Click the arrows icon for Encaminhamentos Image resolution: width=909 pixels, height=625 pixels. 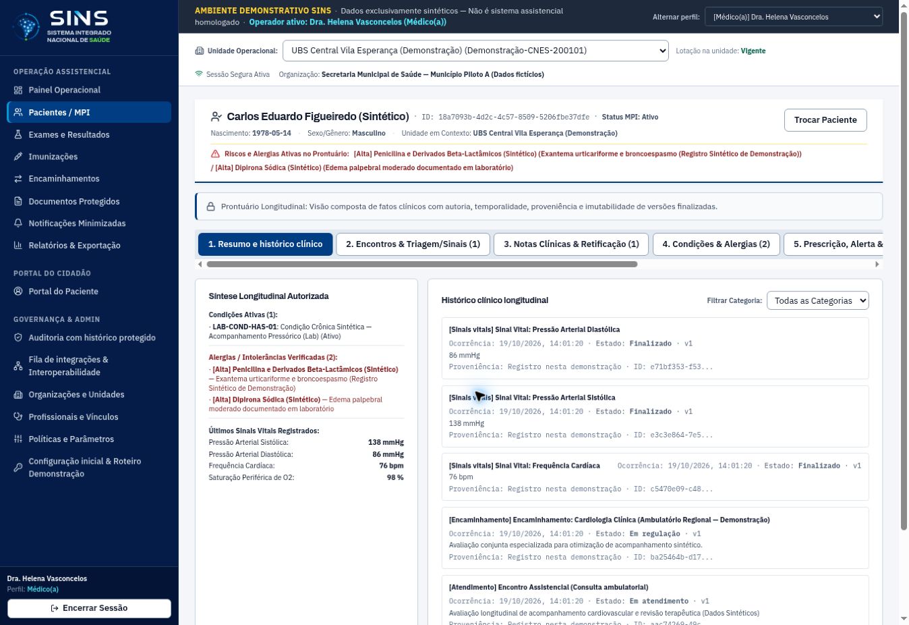coord(18,179)
